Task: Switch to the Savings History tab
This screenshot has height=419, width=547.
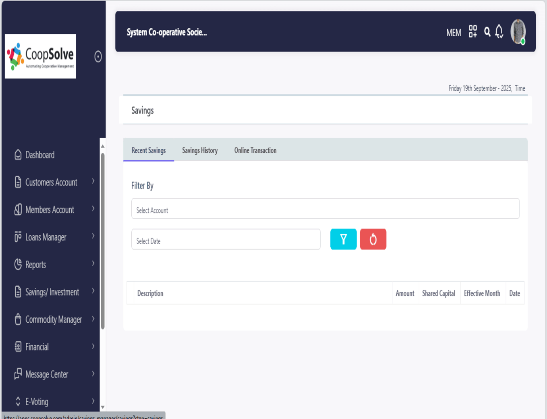Action: pos(200,150)
